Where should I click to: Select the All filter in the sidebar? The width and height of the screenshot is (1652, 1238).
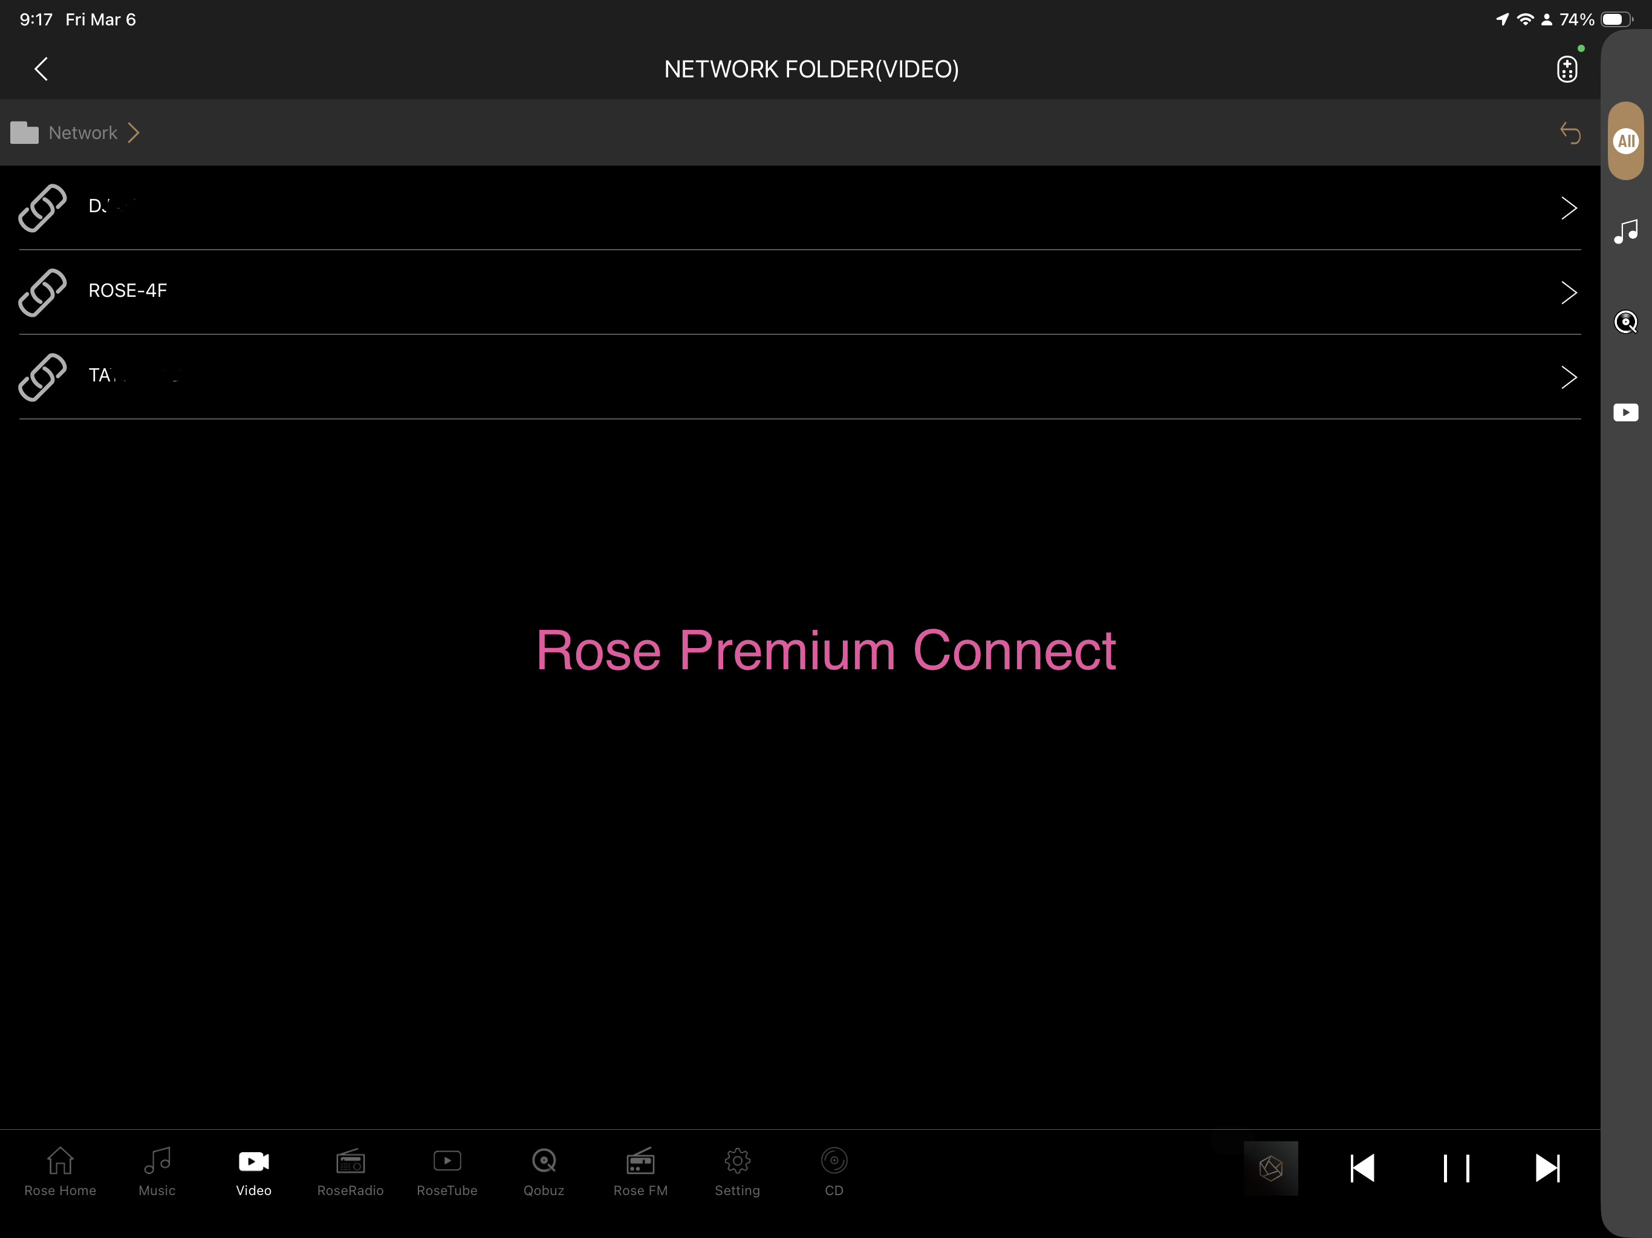1625,141
